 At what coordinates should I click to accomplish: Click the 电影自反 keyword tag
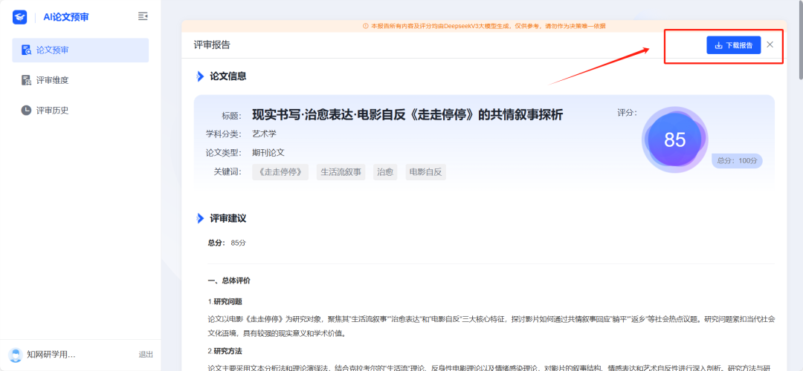pyautogui.click(x=426, y=172)
